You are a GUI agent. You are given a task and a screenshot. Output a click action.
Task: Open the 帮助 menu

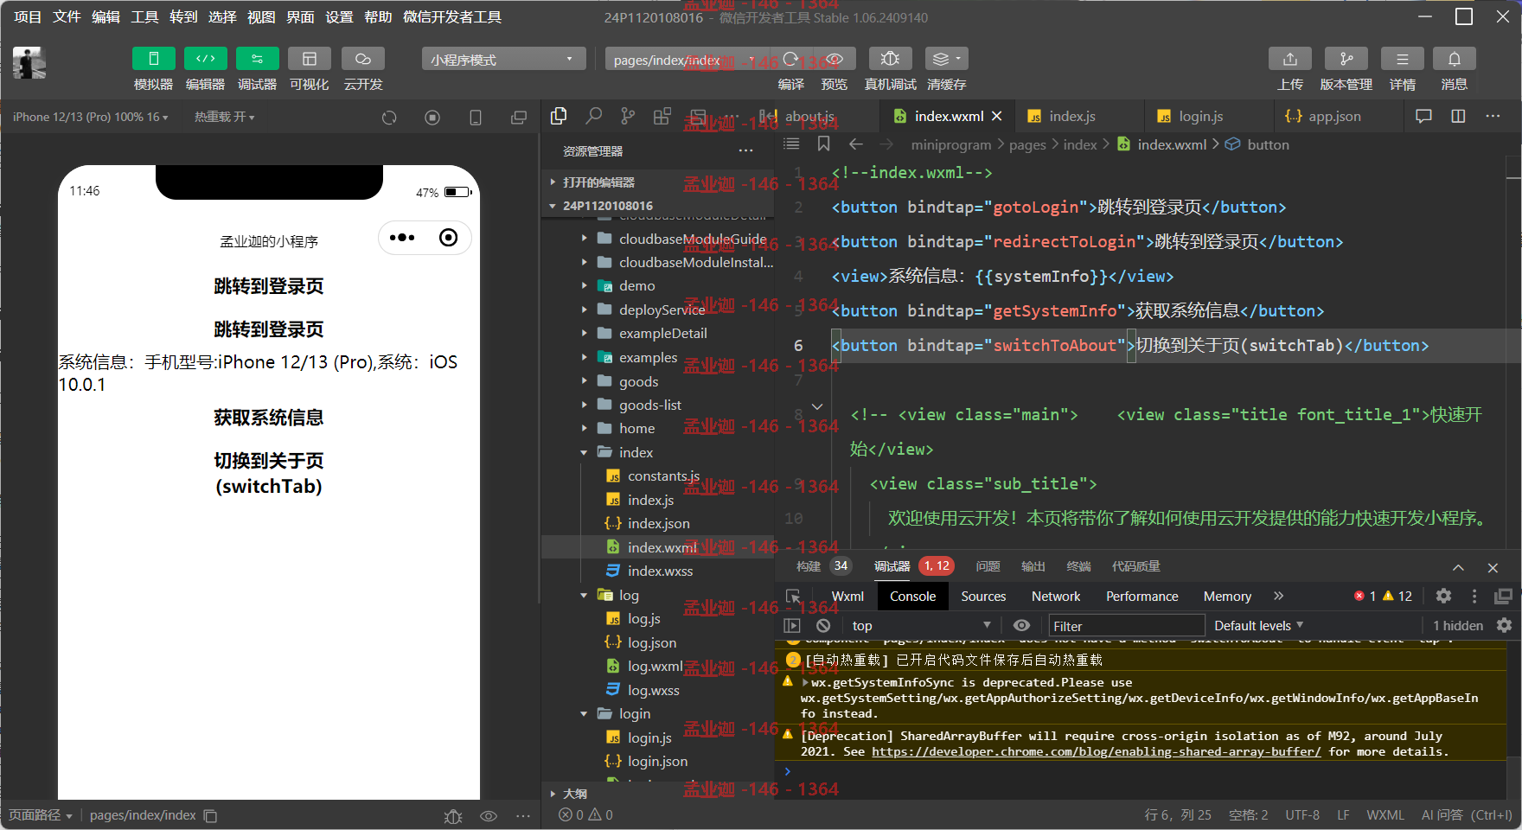pyautogui.click(x=378, y=17)
